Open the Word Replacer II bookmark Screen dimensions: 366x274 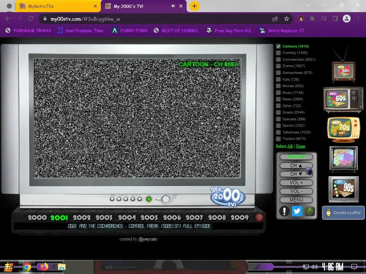click(x=282, y=31)
